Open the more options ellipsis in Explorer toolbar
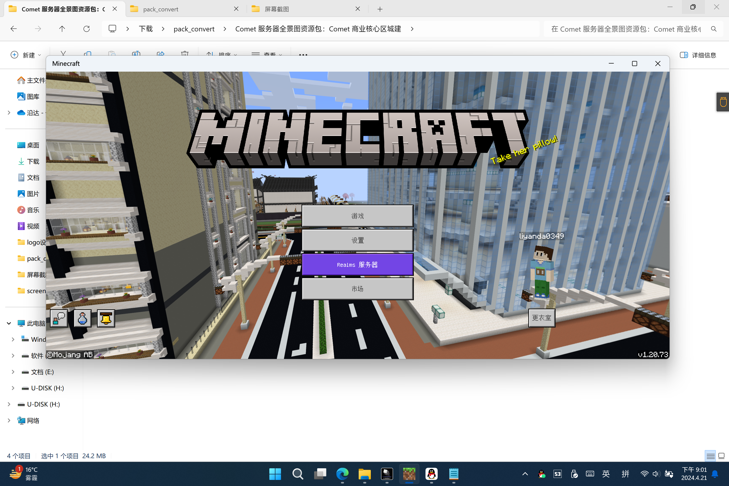The width and height of the screenshot is (729, 486). click(x=303, y=55)
